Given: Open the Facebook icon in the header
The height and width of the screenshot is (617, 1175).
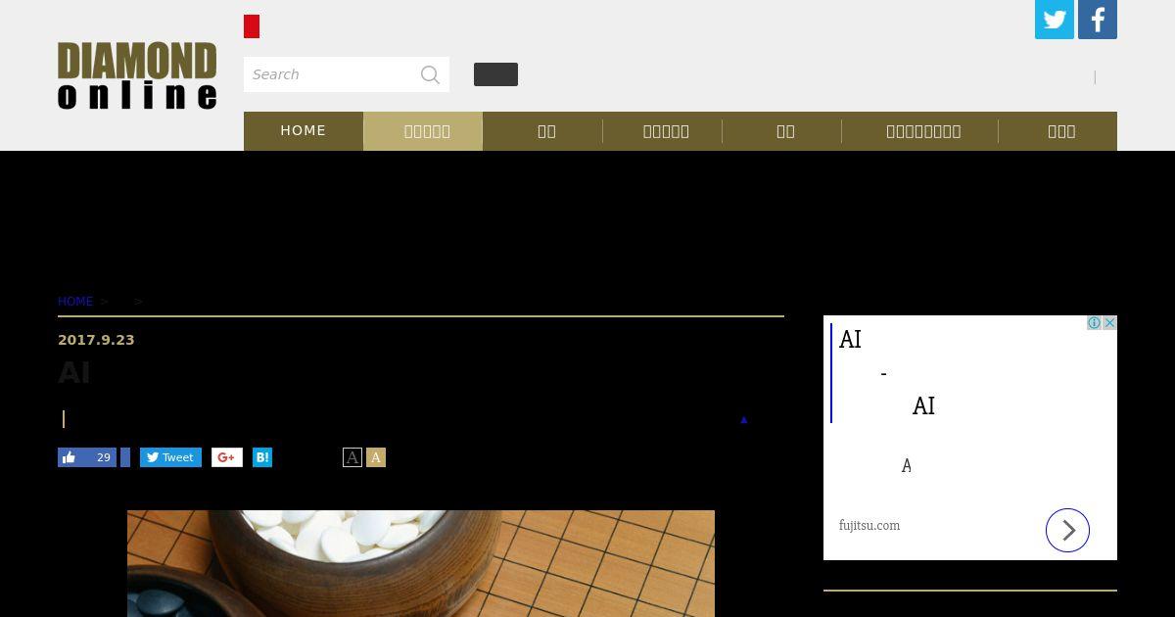Looking at the screenshot, I should pyautogui.click(x=1098, y=20).
